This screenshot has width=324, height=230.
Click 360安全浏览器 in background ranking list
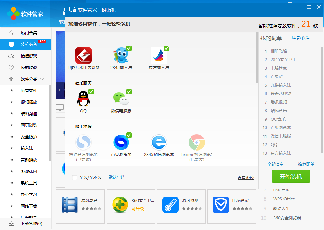287,218
